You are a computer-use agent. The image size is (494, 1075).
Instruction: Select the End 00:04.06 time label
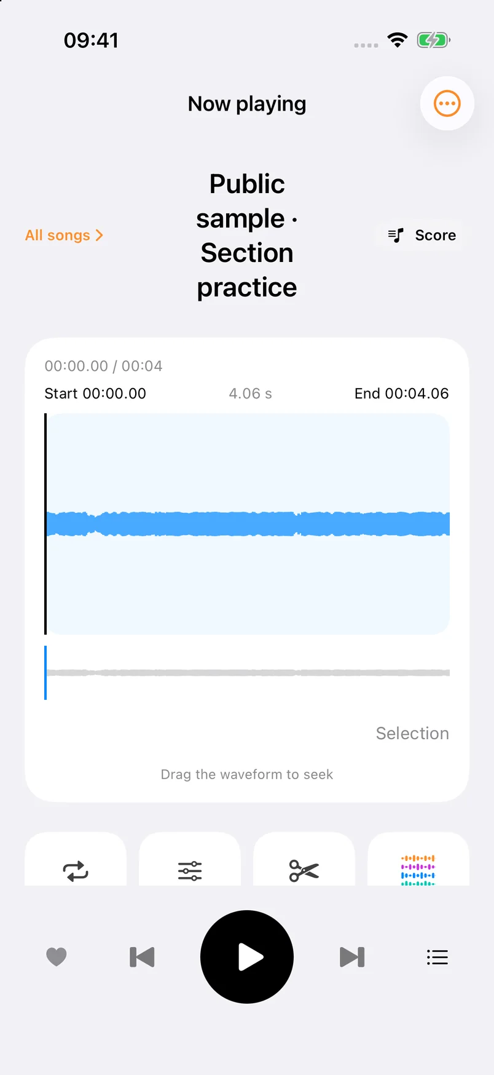tap(402, 394)
